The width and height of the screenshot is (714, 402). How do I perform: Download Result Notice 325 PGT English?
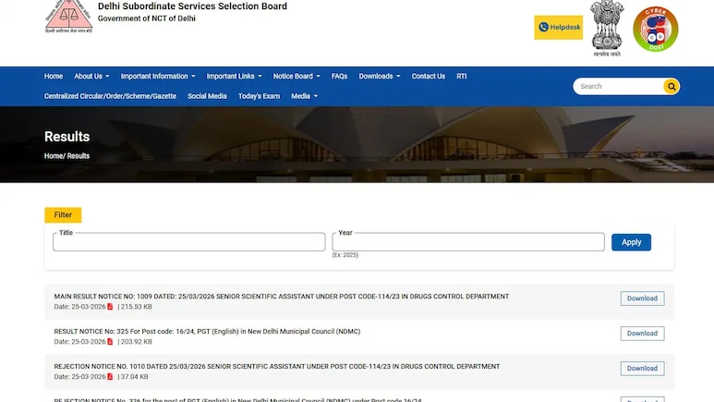pyautogui.click(x=642, y=334)
